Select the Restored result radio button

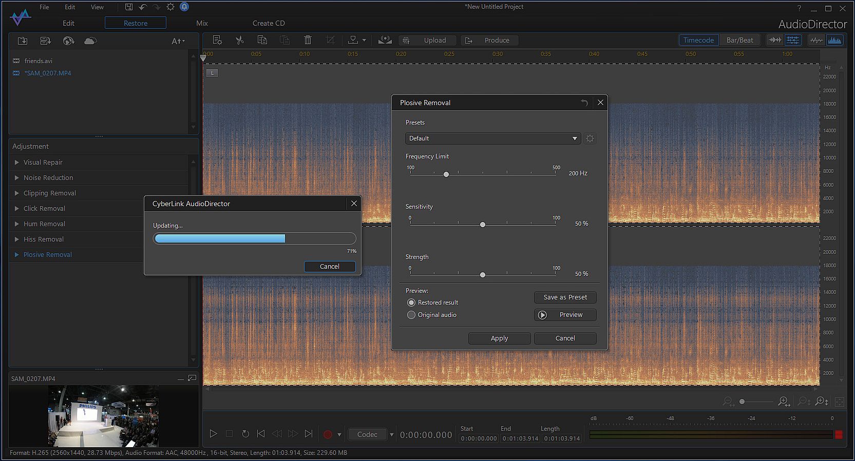click(x=411, y=303)
